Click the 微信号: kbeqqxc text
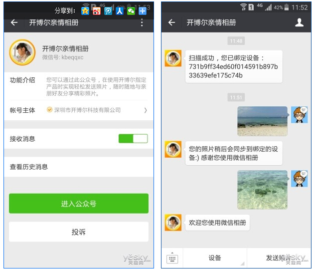 pos(63,57)
